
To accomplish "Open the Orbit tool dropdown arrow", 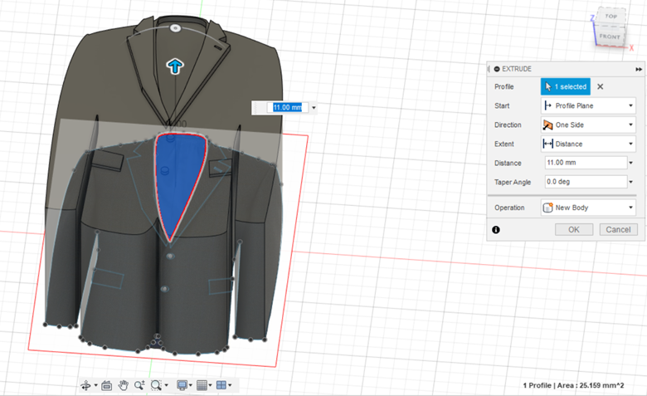I will [95, 385].
